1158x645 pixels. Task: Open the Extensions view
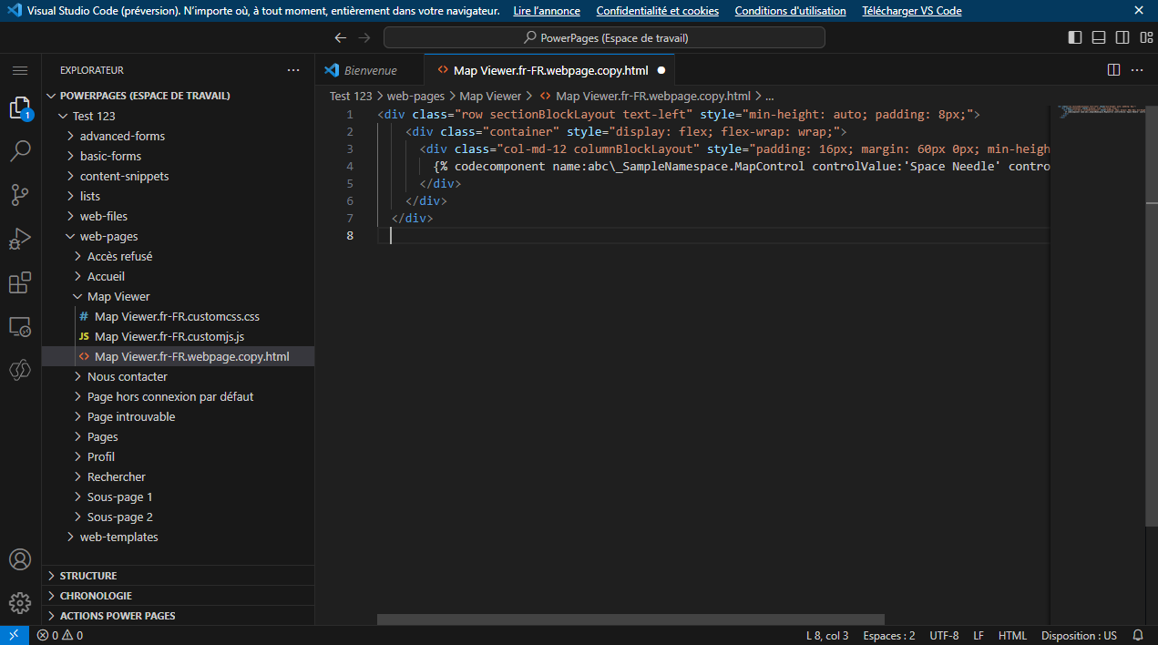(x=20, y=282)
